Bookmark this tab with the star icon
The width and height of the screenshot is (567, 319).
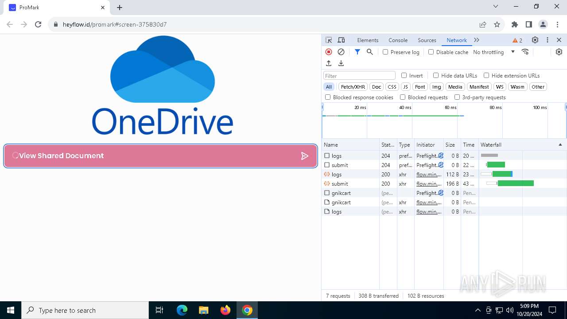pos(497,24)
